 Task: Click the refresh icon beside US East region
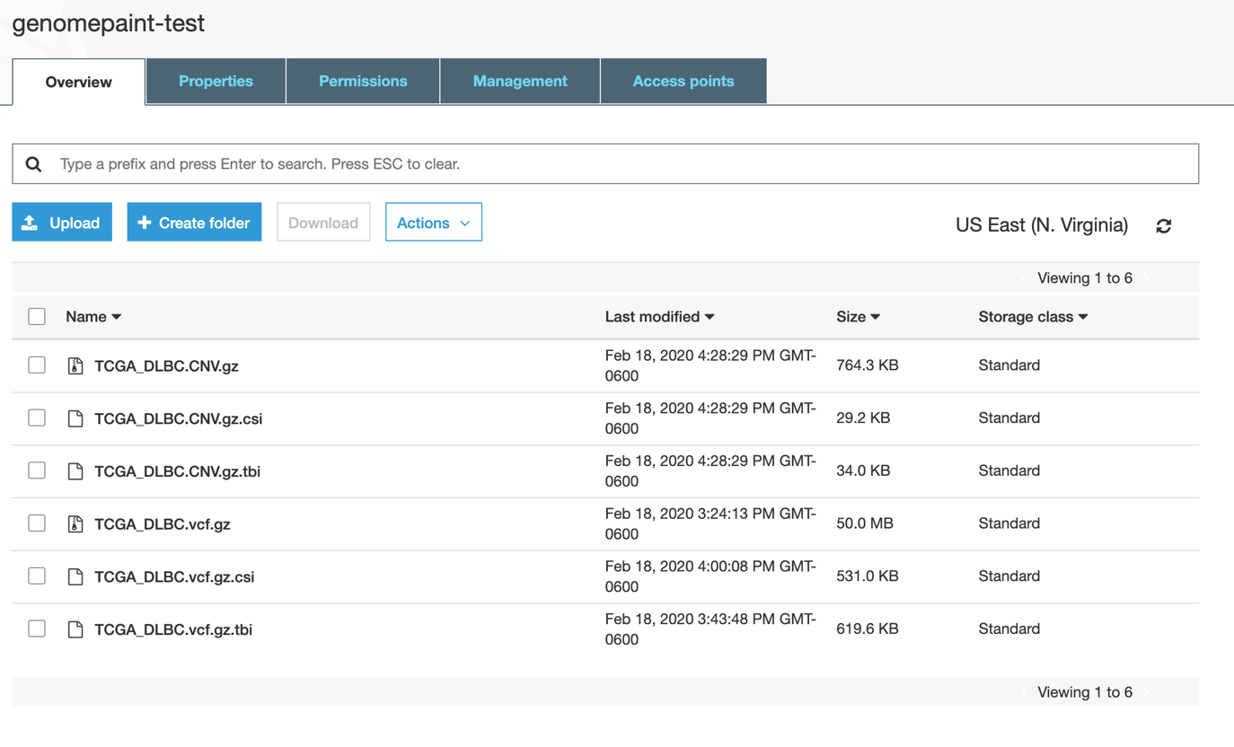(x=1164, y=225)
